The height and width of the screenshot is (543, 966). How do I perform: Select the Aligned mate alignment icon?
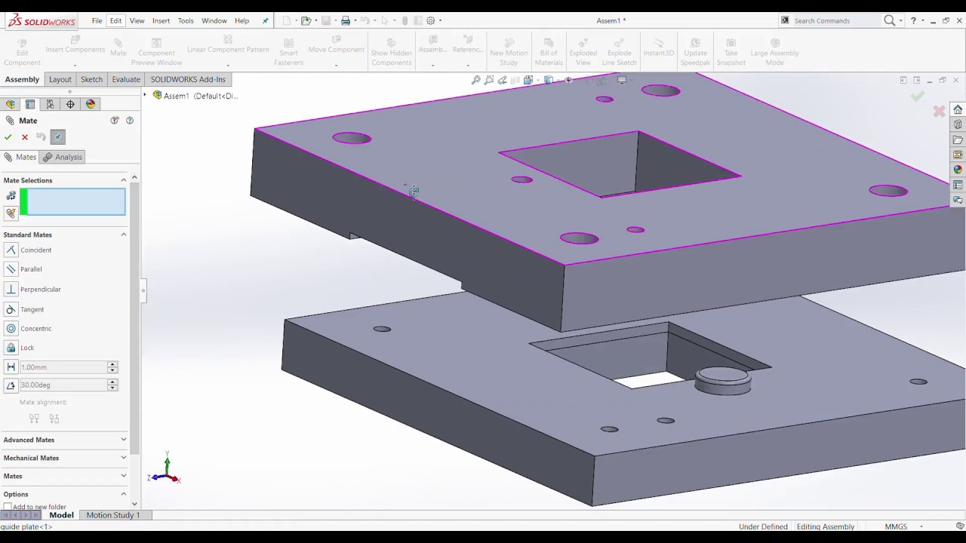[34, 418]
